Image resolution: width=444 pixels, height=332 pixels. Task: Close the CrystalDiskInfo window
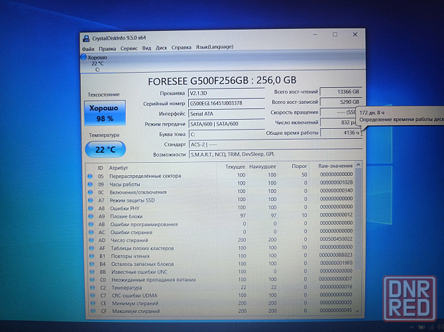click(355, 34)
